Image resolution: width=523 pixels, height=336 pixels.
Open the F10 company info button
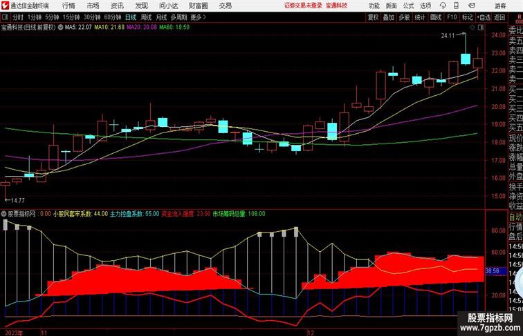tap(452, 17)
